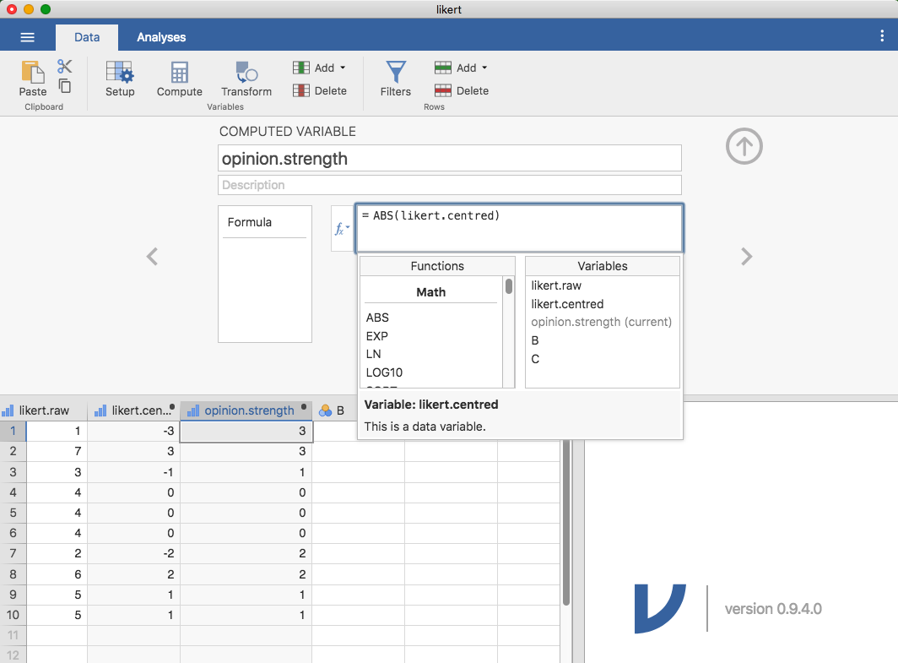Screen dimensions: 898x663
Task: Click the opinion.strength name field
Action: [450, 158]
